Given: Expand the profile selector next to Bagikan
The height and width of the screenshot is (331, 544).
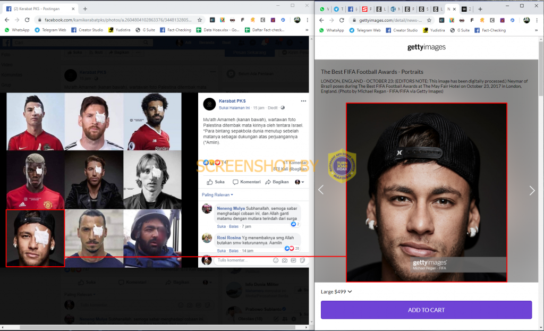Looking at the screenshot, I should 300,182.
